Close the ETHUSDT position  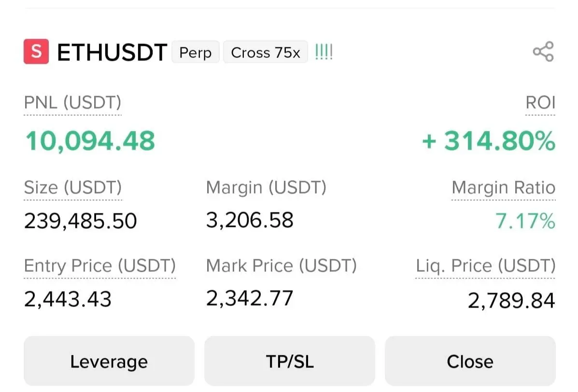click(470, 361)
